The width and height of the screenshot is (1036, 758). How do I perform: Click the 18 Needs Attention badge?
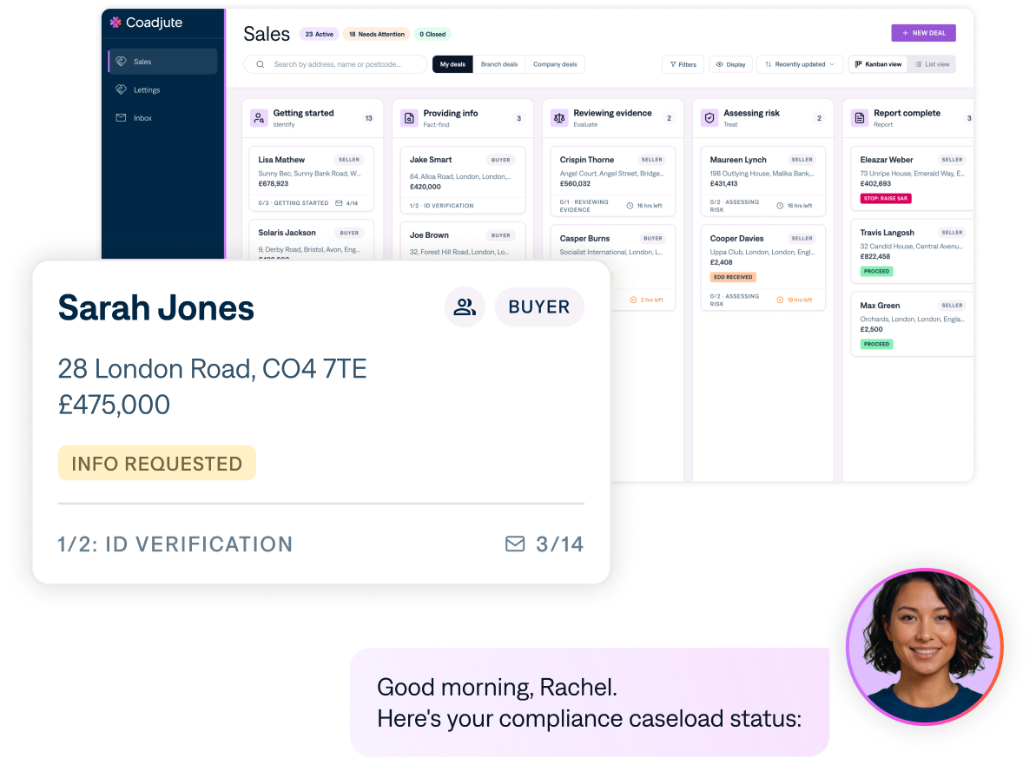[377, 35]
